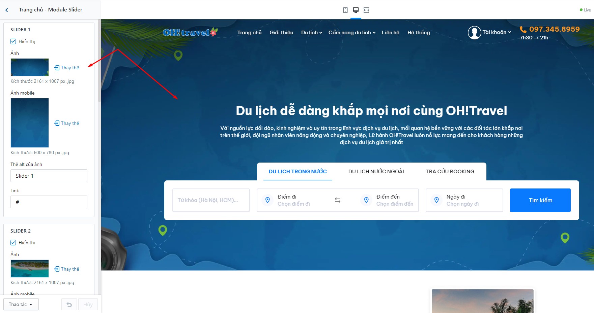Click the Live status indicator
Image resolution: width=594 pixels, height=313 pixels.
point(585,10)
